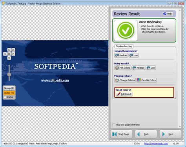The image size is (186, 147).
Task: Click scrollbar down arrow in review panel
Action: (180, 127)
